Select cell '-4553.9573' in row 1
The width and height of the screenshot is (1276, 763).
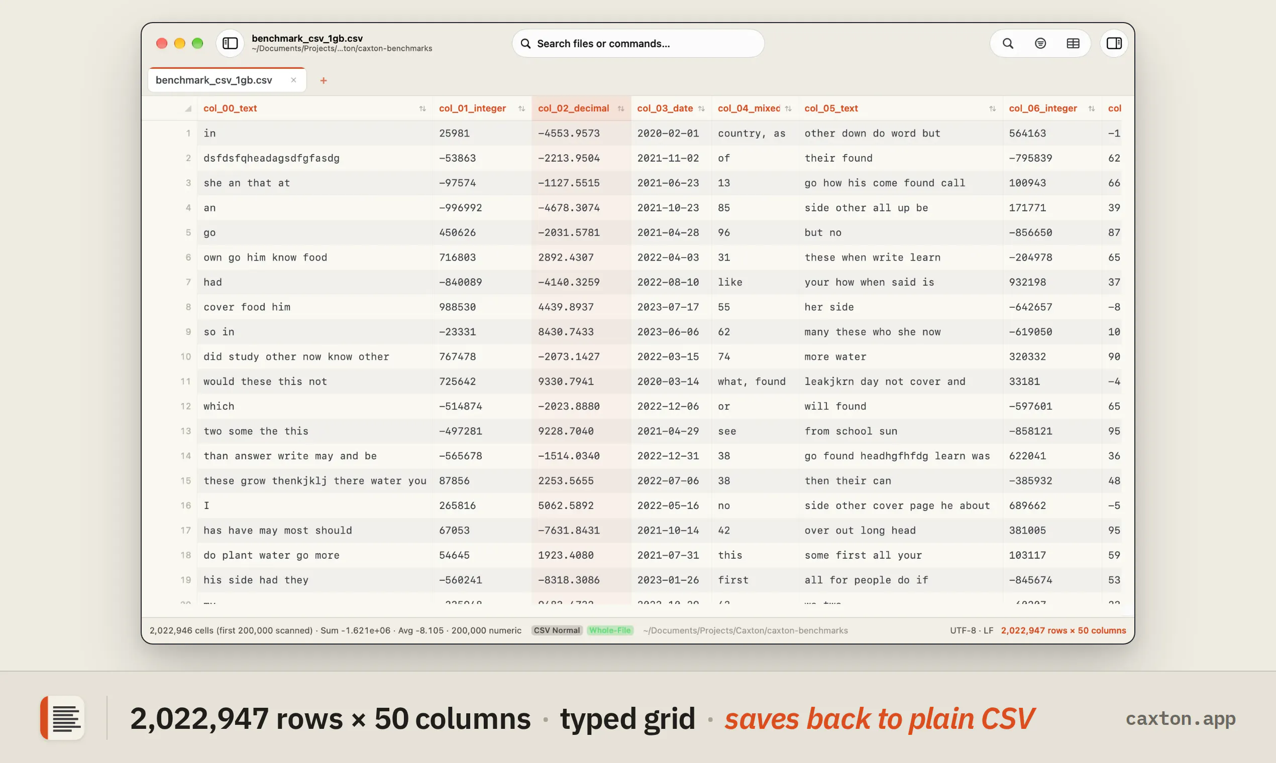click(x=581, y=133)
